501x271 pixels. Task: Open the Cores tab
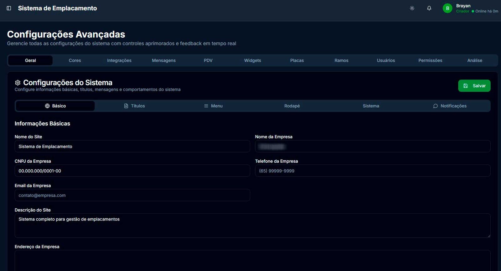pos(75,60)
